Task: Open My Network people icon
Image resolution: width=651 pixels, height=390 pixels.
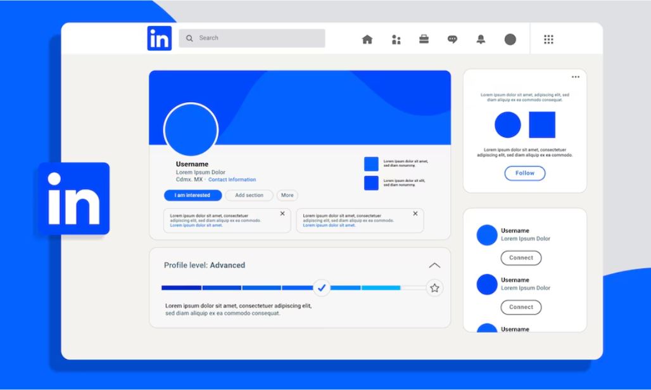Action: [x=396, y=39]
